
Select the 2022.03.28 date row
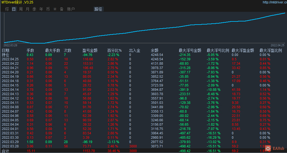click(10, 146)
